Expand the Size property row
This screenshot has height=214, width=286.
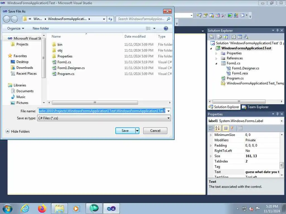click(x=211, y=156)
